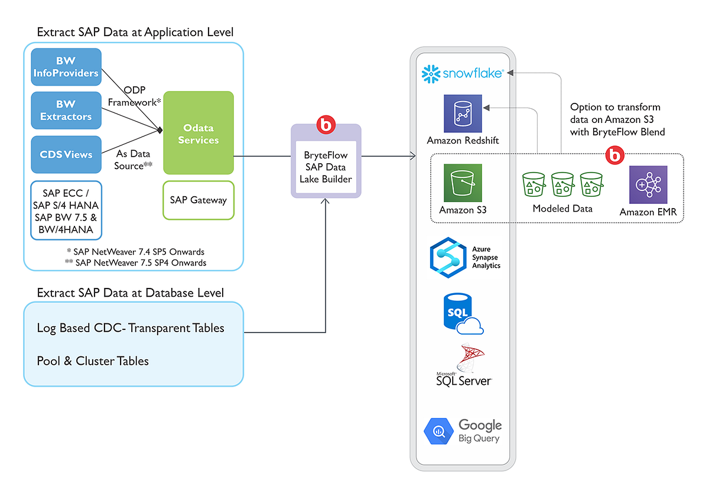Click the Snowflake logo
The height and width of the screenshot is (493, 709).
click(463, 73)
